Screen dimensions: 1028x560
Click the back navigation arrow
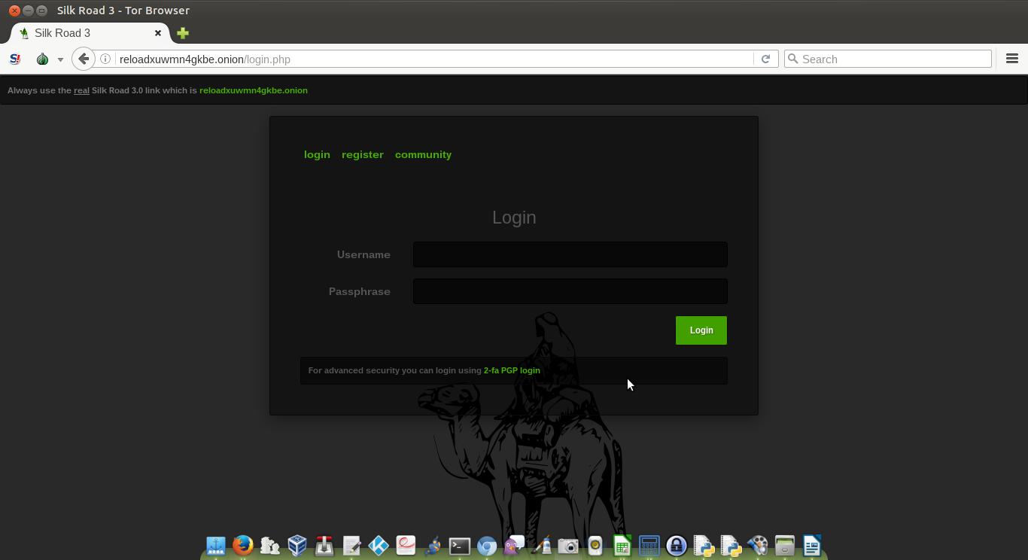[84, 59]
